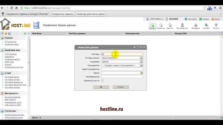
Task: Bookmark page with star icon
Action: click(x=205, y=8)
